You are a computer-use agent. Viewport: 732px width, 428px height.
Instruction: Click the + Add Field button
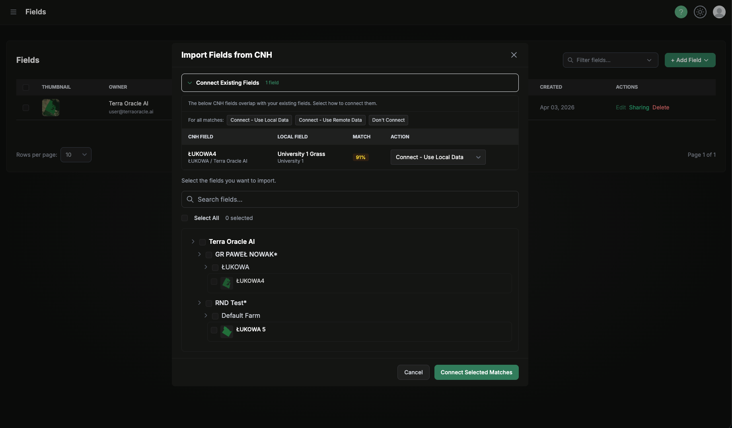click(690, 60)
